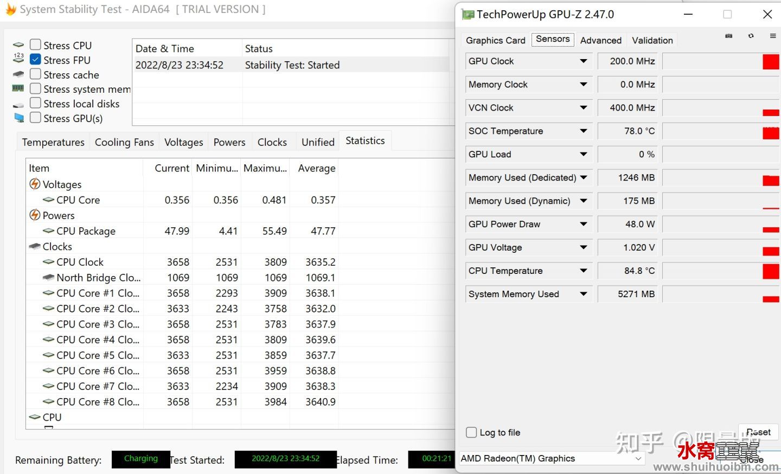Open the VCN Clock sensor dropdown
The height and width of the screenshot is (474, 781).
(x=584, y=108)
